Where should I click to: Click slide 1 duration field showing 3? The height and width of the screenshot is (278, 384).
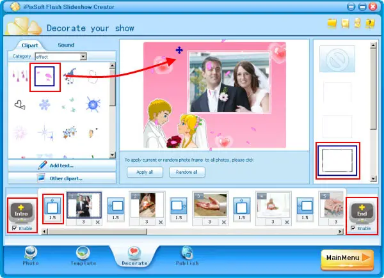pyautogui.click(x=83, y=222)
